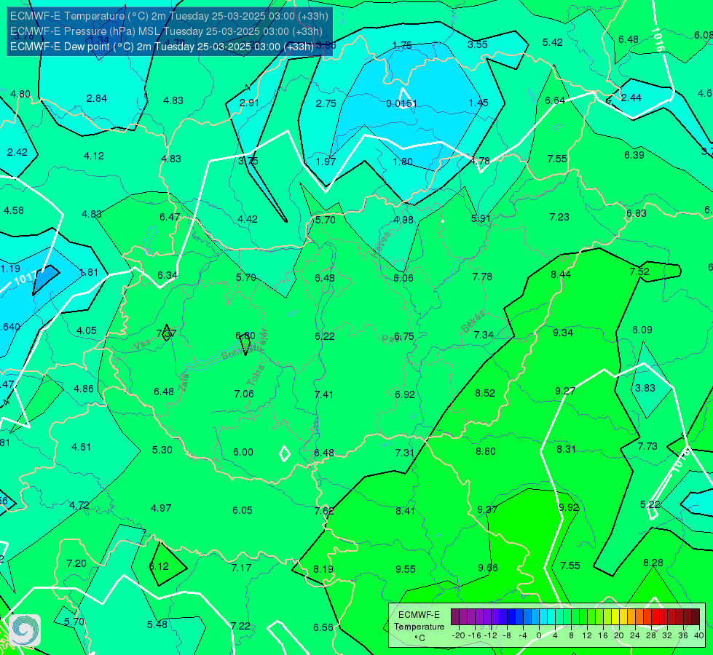This screenshot has width=713, height=655.
Task: Click the 4.58 temperature value
Action: point(14,210)
